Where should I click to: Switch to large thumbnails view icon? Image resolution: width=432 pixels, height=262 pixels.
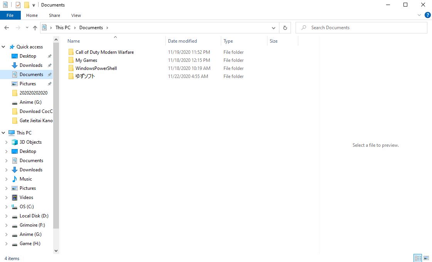(x=426, y=258)
